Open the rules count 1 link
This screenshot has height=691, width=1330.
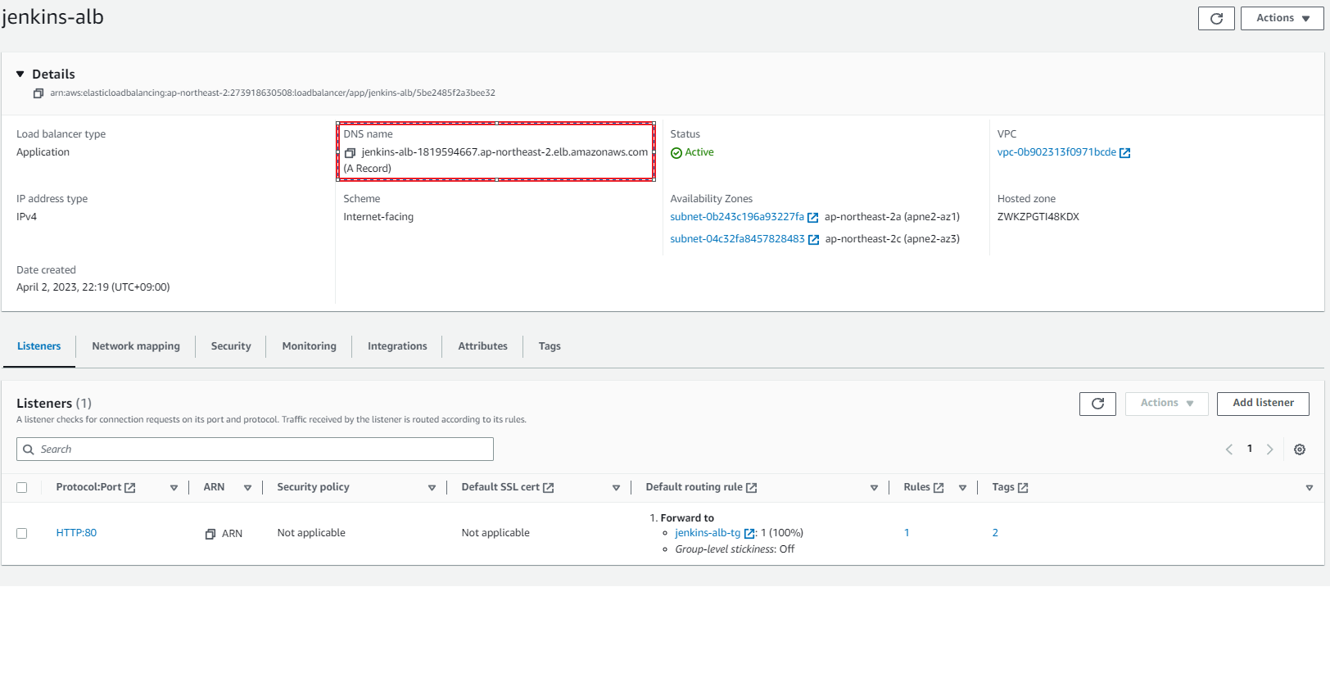[907, 533]
